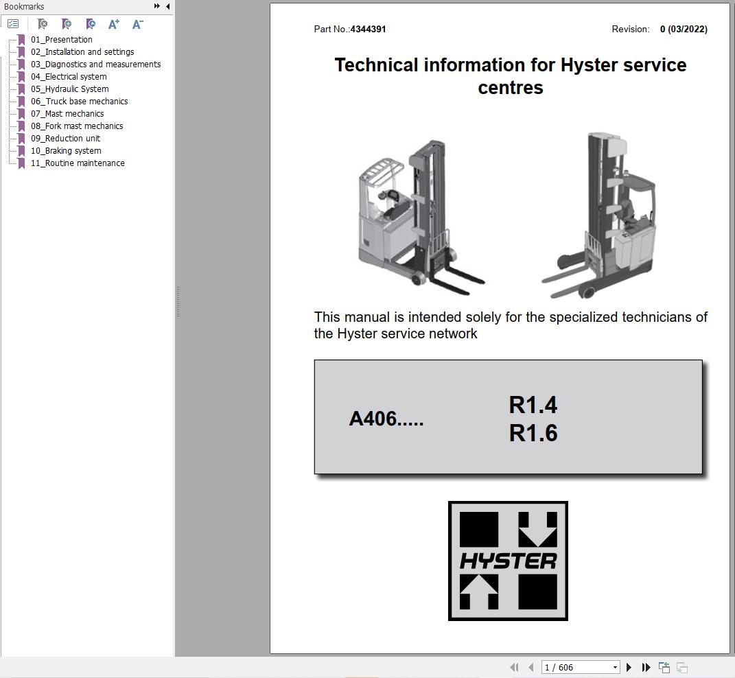Expand the 02_Installation and settings bookmark

point(81,51)
